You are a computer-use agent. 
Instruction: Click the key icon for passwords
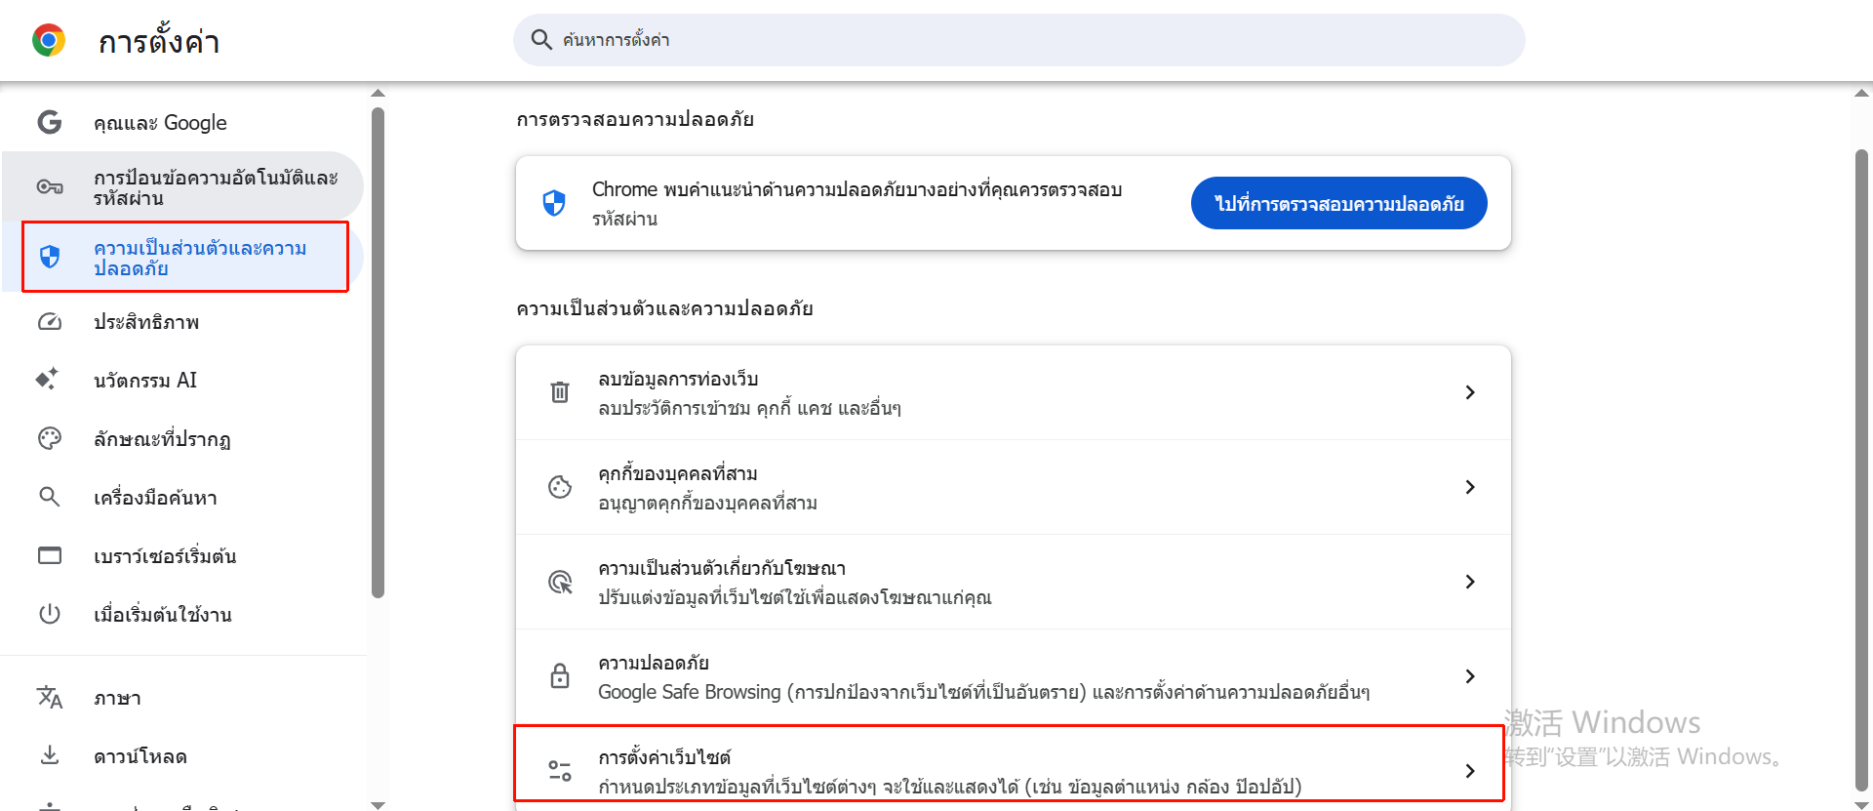click(x=50, y=186)
